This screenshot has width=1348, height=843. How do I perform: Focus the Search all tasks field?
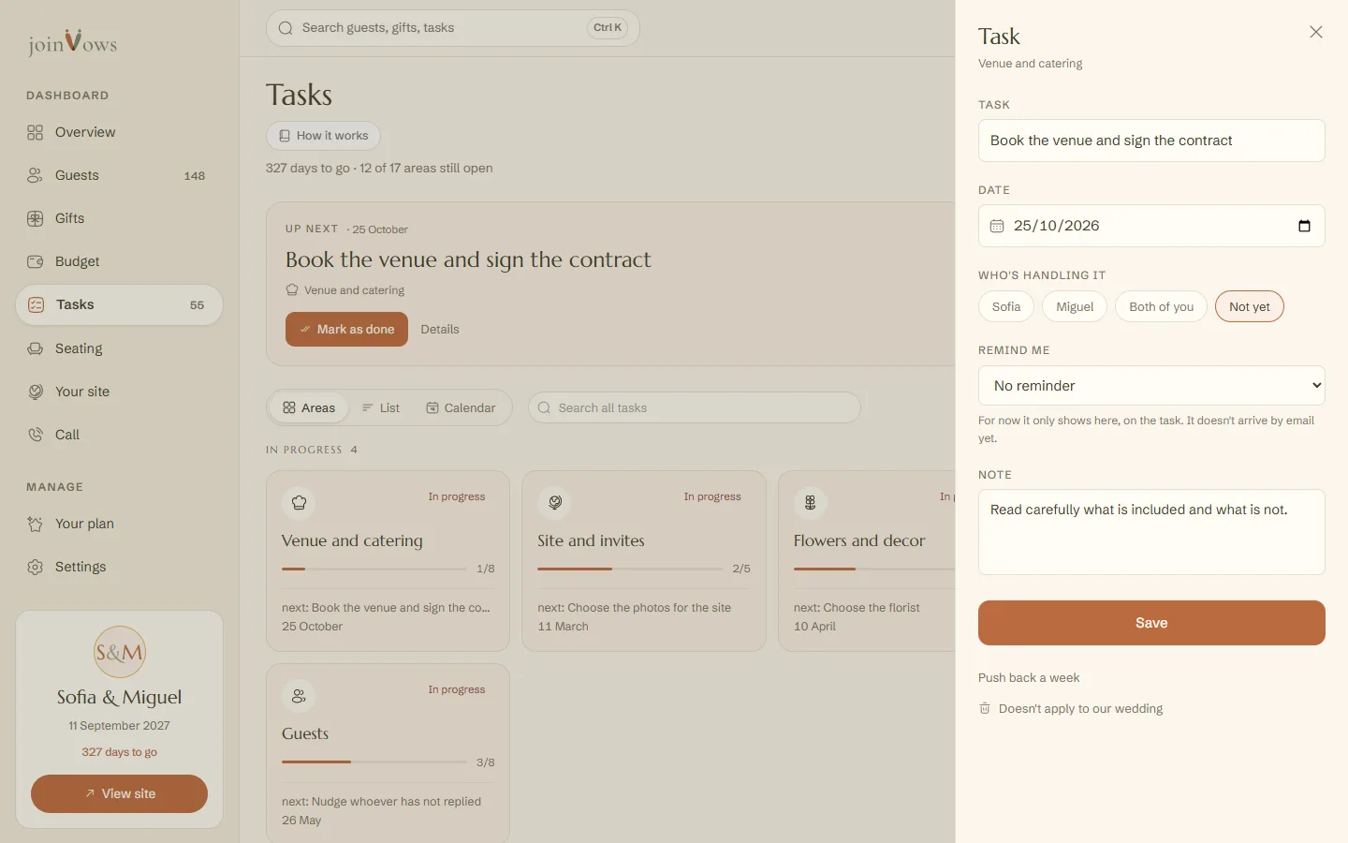click(694, 407)
